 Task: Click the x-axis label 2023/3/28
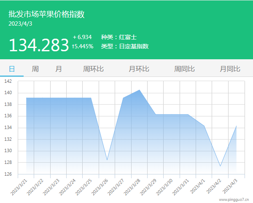coord(132,187)
